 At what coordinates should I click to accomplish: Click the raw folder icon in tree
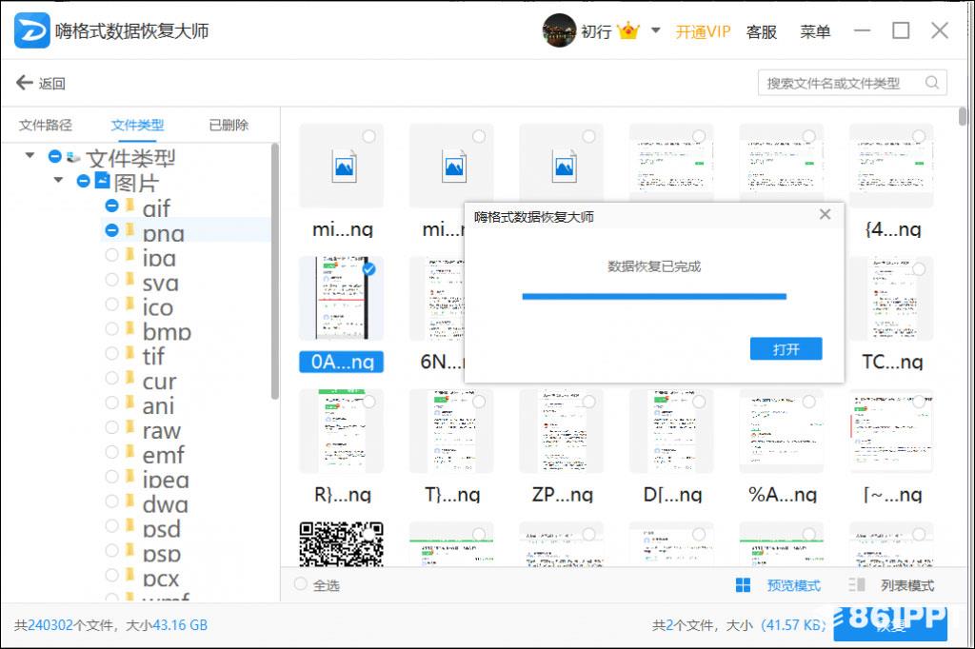[129, 427]
